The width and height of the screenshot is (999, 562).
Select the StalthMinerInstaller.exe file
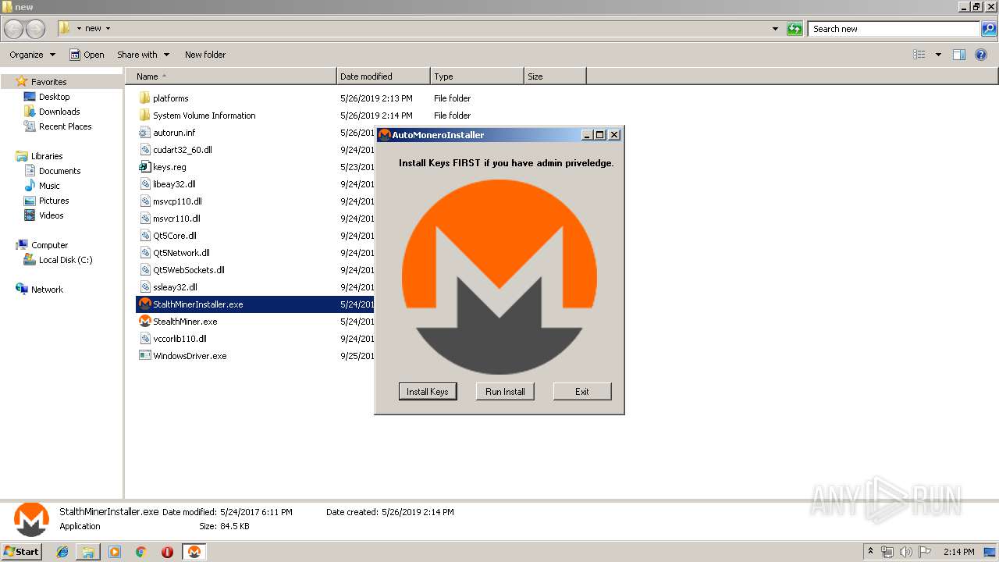(197, 304)
